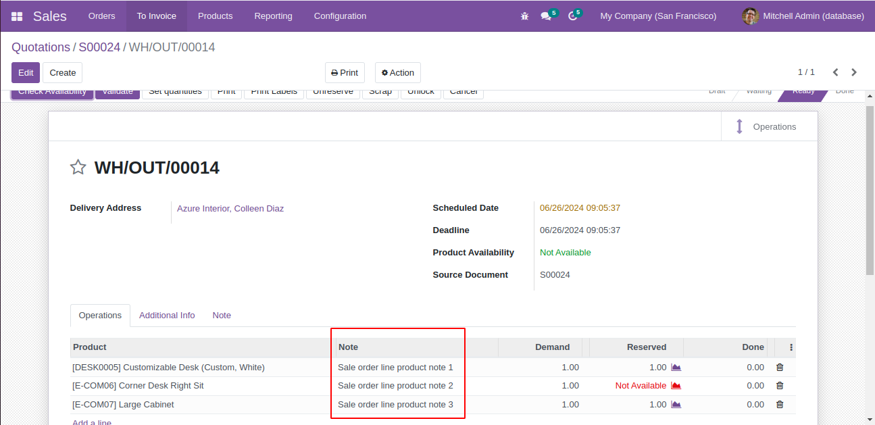Open the apps grid menu icon
Screen dimensions: 875x425
17,16
